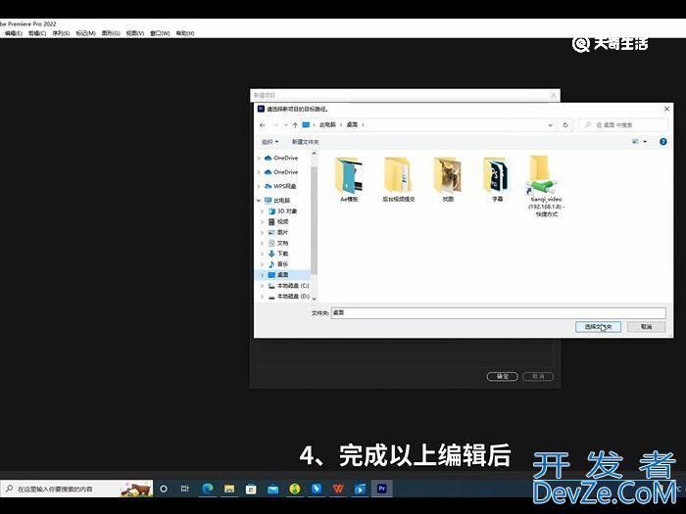
Task: Select highlighted 桌面 in navigation tree
Action: (x=282, y=275)
